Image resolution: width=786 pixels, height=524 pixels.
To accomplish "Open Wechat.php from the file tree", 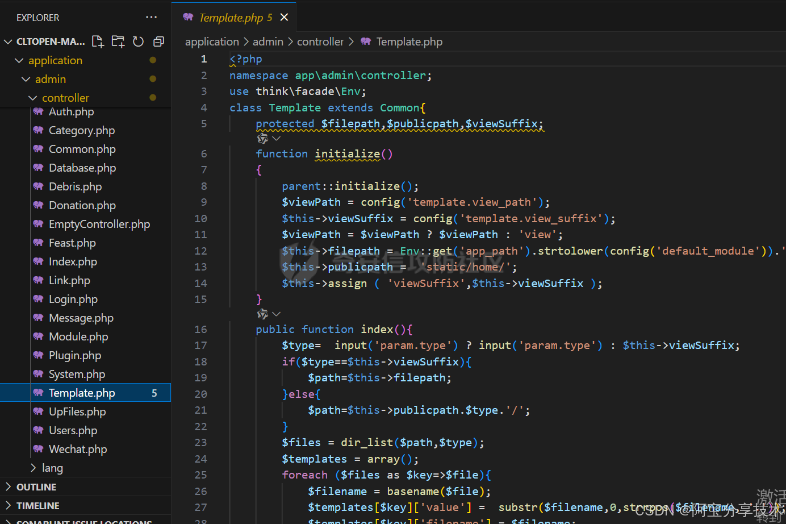I will click(78, 449).
